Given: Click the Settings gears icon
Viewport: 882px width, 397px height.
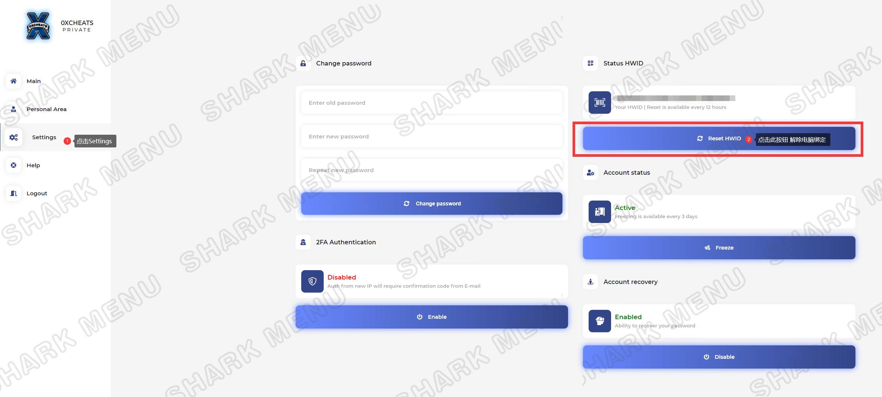Looking at the screenshot, I should coord(13,137).
